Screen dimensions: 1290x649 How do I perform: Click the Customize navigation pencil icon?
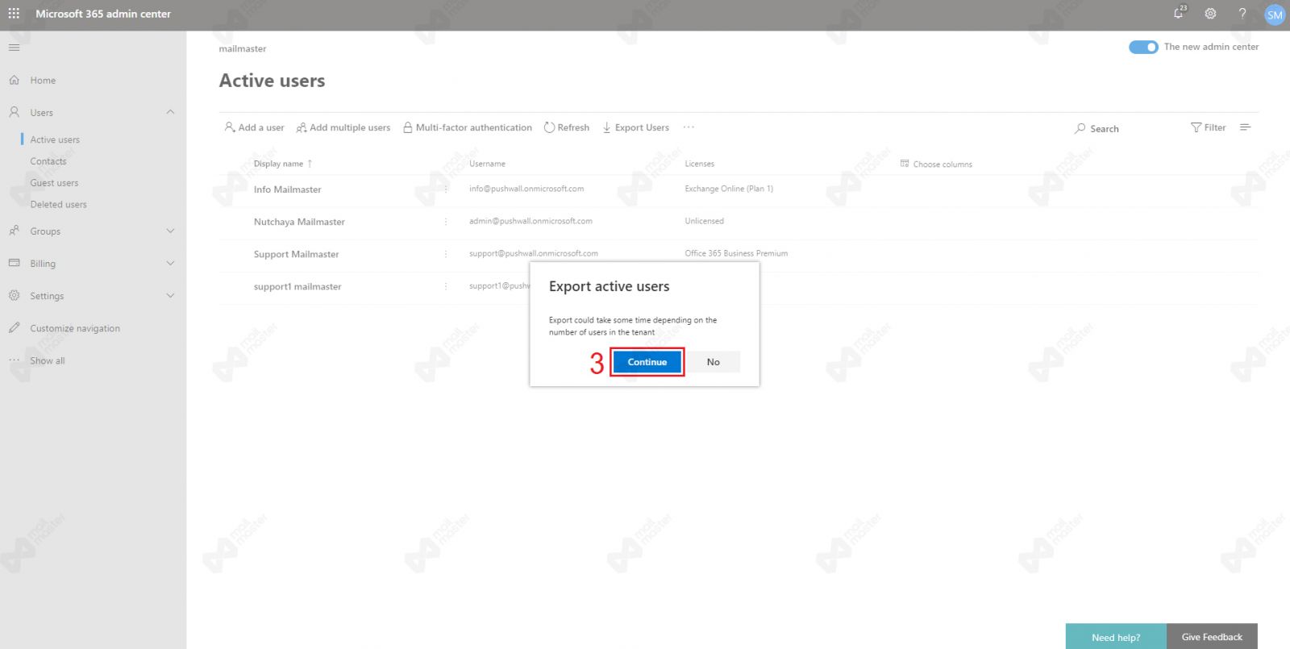click(x=14, y=327)
